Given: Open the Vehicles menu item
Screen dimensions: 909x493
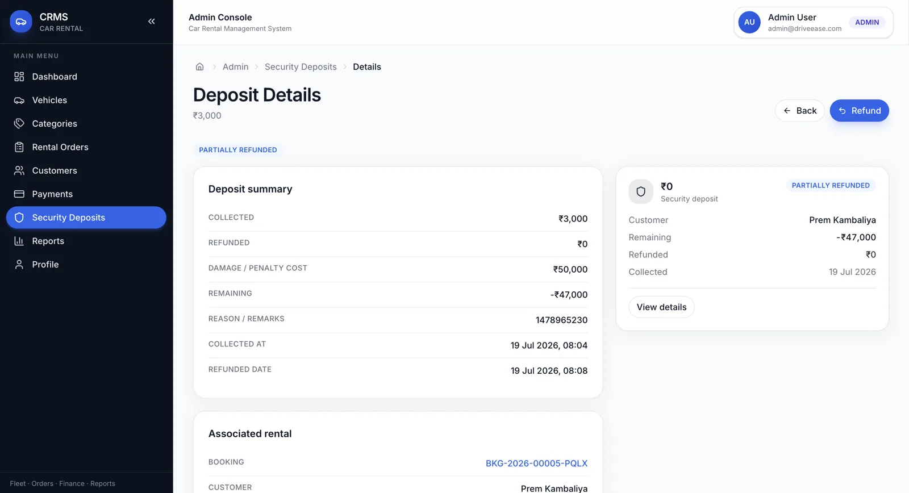Looking at the screenshot, I should tap(86, 100).
